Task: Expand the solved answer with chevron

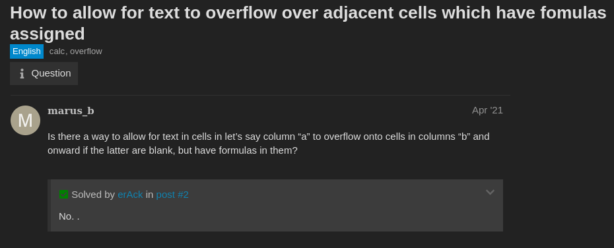Action: pos(490,192)
